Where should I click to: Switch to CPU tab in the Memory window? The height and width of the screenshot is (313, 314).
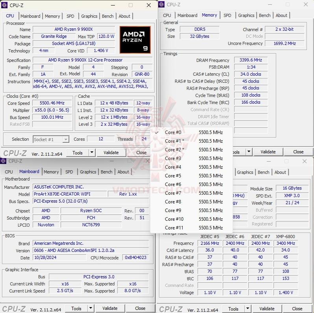[x=167, y=15]
